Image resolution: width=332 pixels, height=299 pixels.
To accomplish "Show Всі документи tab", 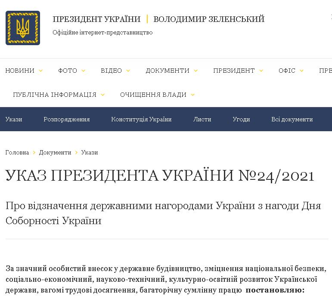I will point(292,119).
